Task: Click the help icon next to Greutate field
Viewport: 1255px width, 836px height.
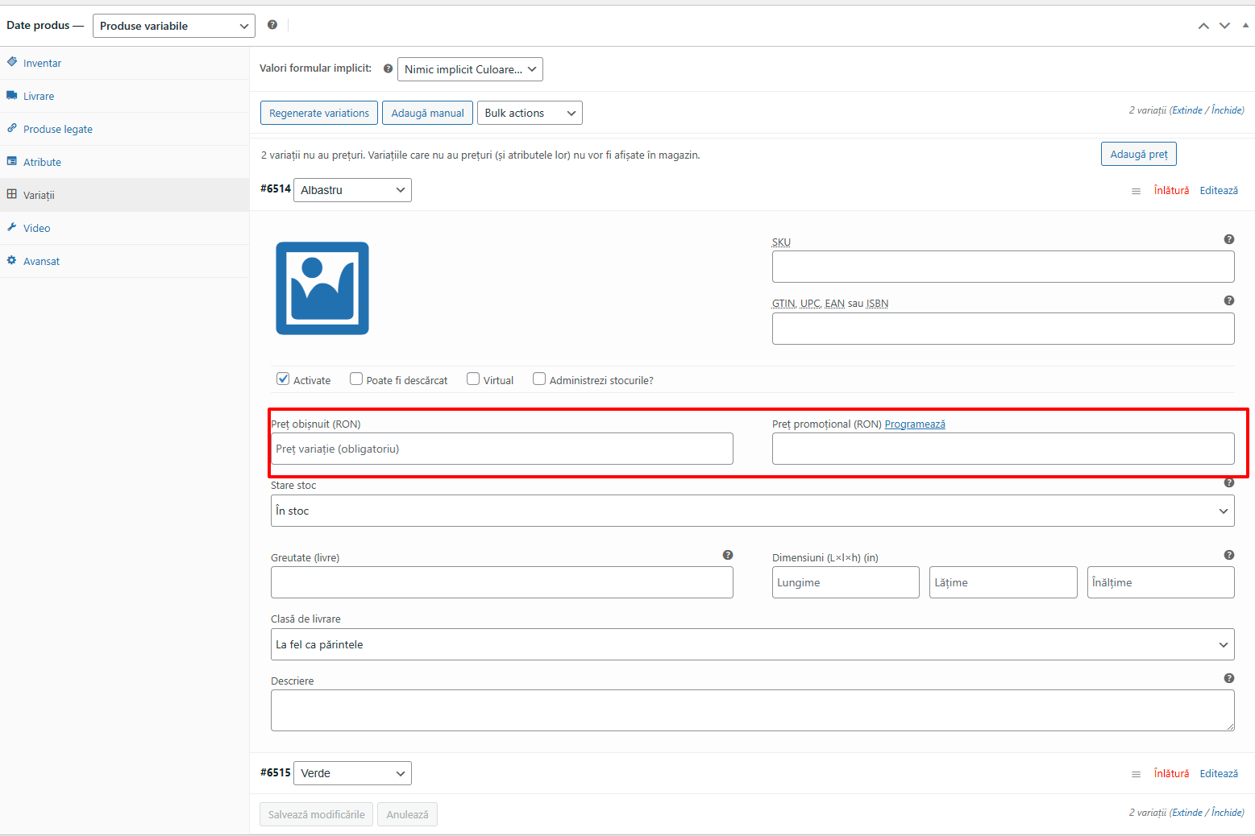Action: pos(727,555)
